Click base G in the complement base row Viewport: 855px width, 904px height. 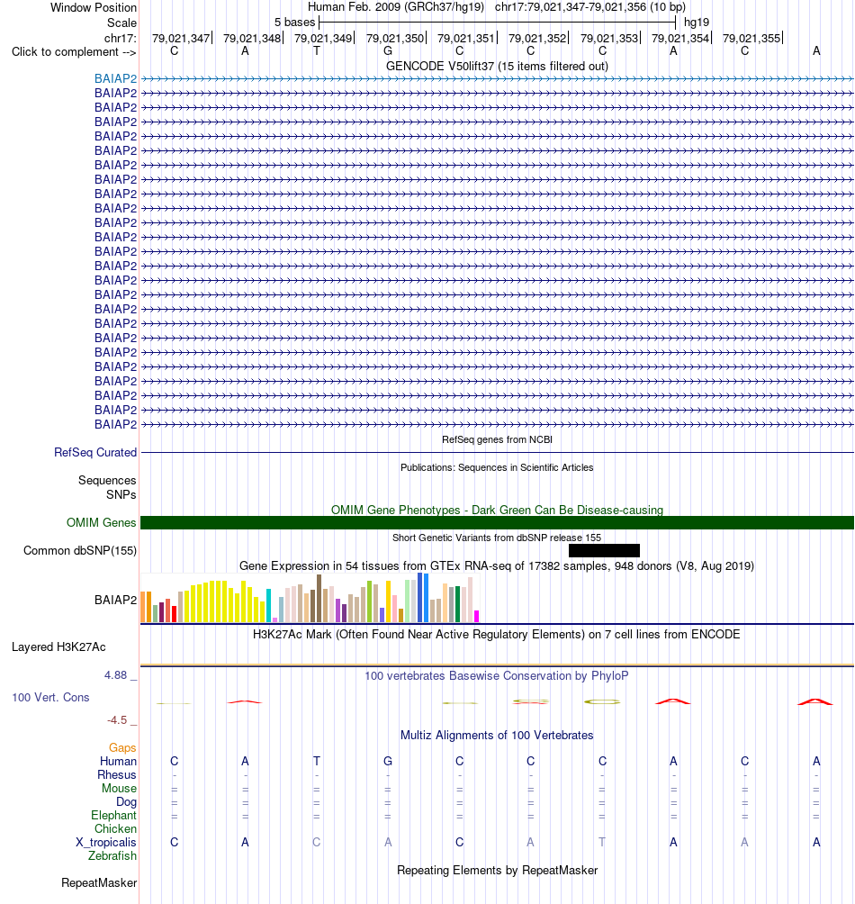pyautogui.click(x=388, y=50)
